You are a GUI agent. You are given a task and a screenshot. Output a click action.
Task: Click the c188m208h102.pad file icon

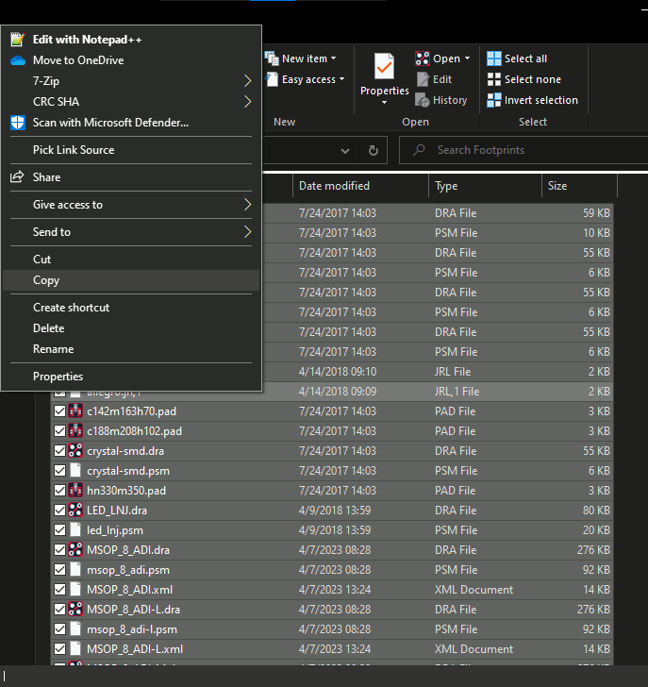75,431
